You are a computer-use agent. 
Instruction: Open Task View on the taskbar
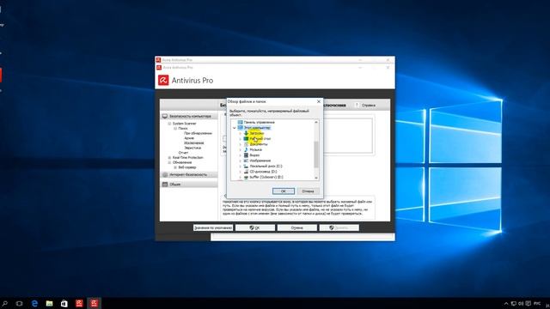coord(19,303)
